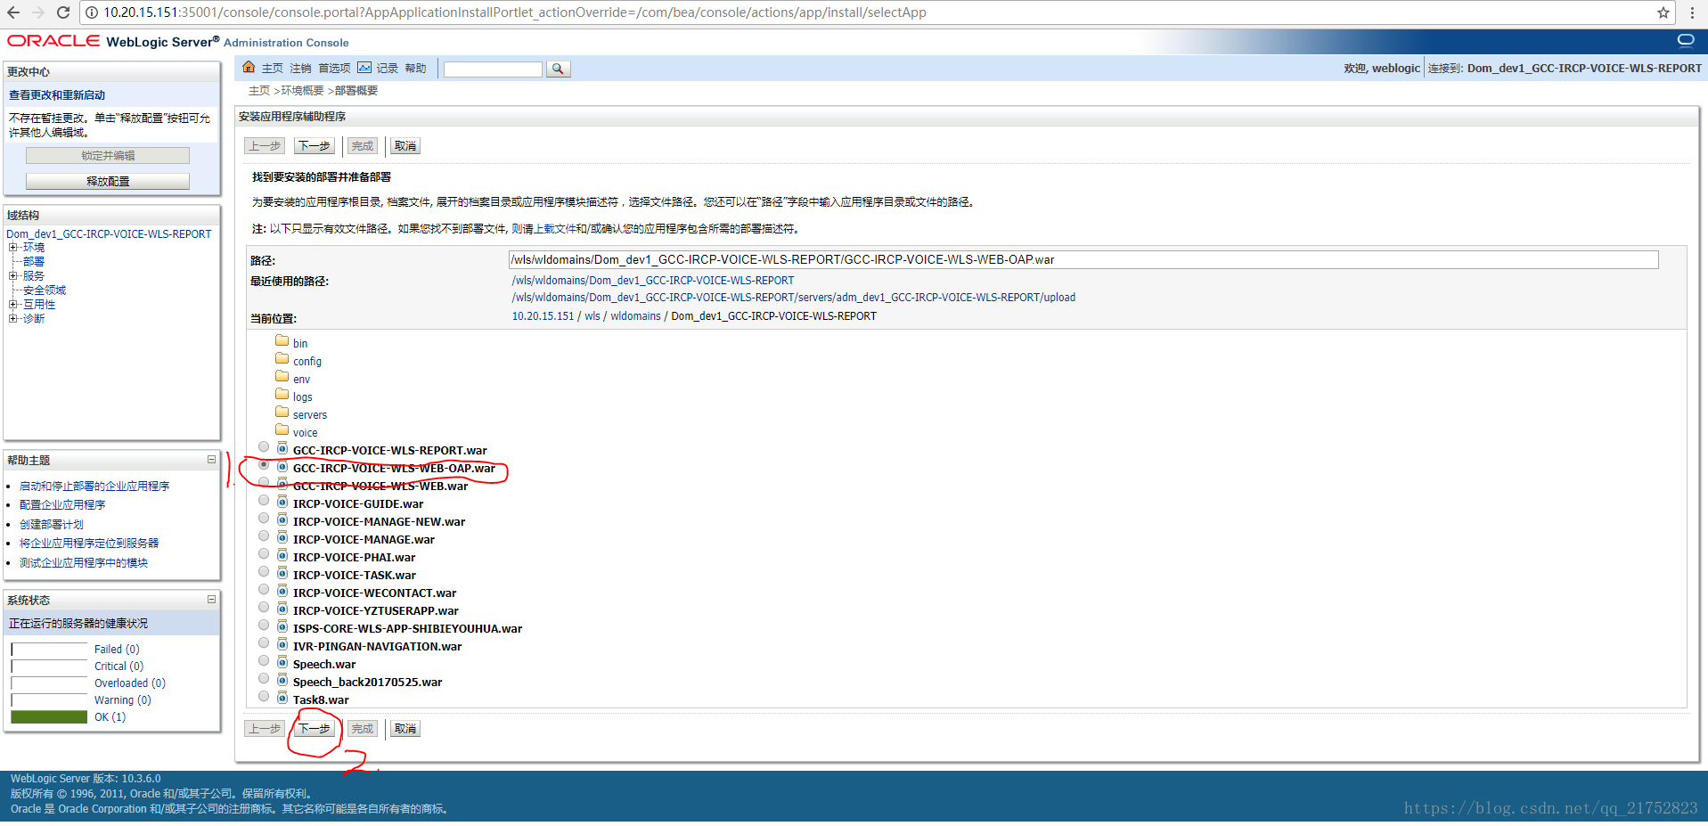Click the Oracle O icon at top right

[1686, 40]
